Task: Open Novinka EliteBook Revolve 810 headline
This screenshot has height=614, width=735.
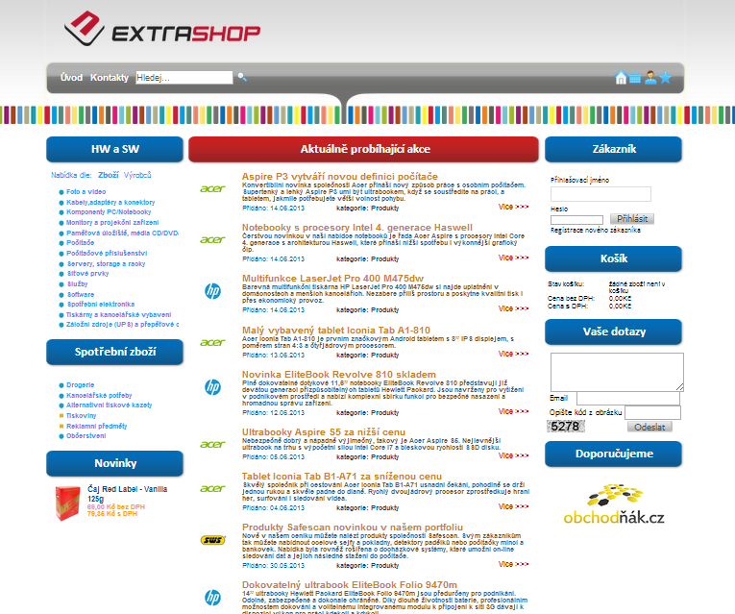Action: click(339, 375)
